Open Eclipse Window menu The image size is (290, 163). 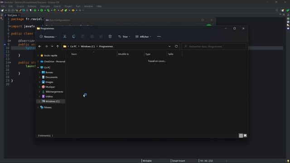point(88,6)
